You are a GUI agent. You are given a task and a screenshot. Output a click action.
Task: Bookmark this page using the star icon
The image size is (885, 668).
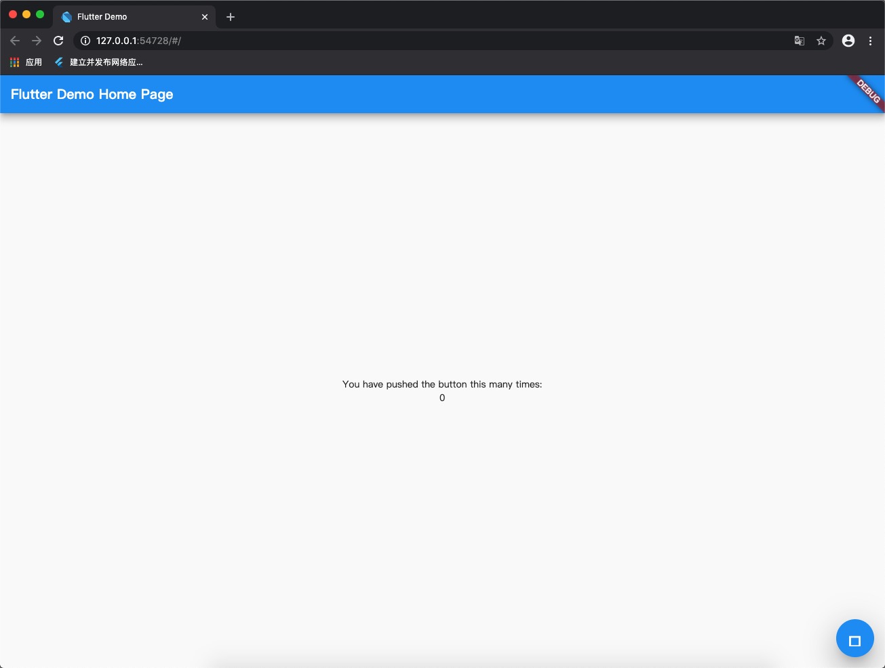point(821,41)
